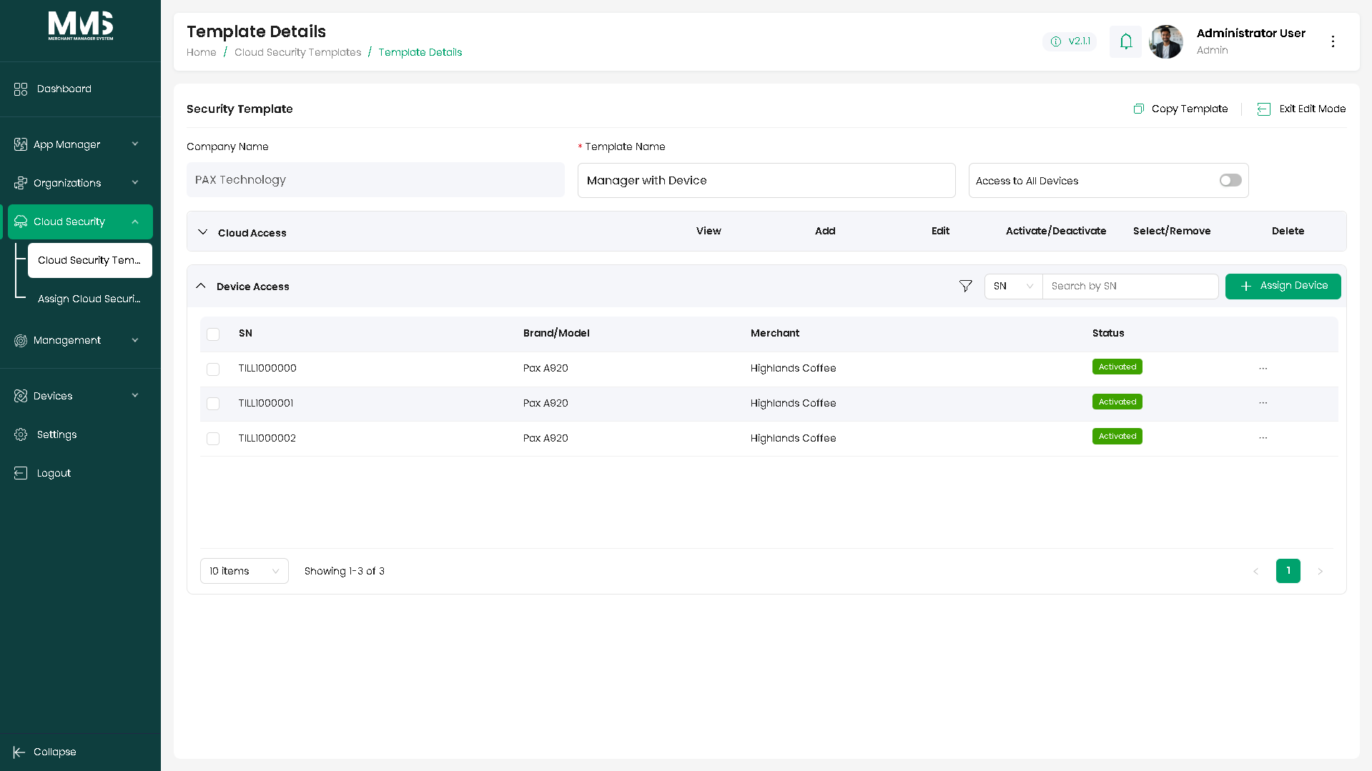Select page 1 pagination button
Viewport: 1372px width, 771px height.
click(x=1288, y=571)
